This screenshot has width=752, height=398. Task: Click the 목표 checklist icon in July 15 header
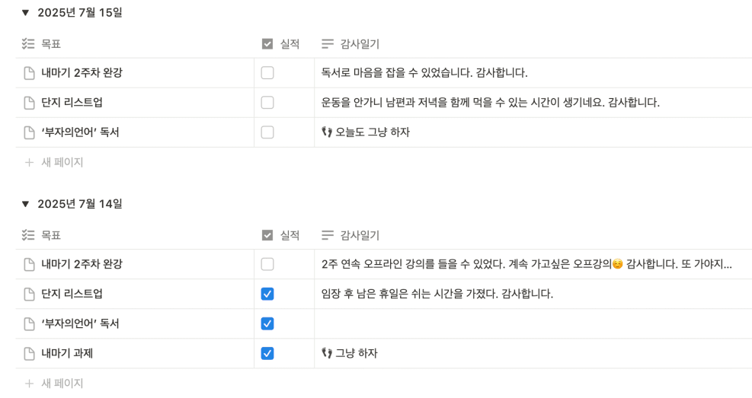28,44
